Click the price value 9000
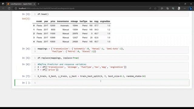The width and height of the screenshot is (194, 109). pyautogui.click(x=53, y=30)
